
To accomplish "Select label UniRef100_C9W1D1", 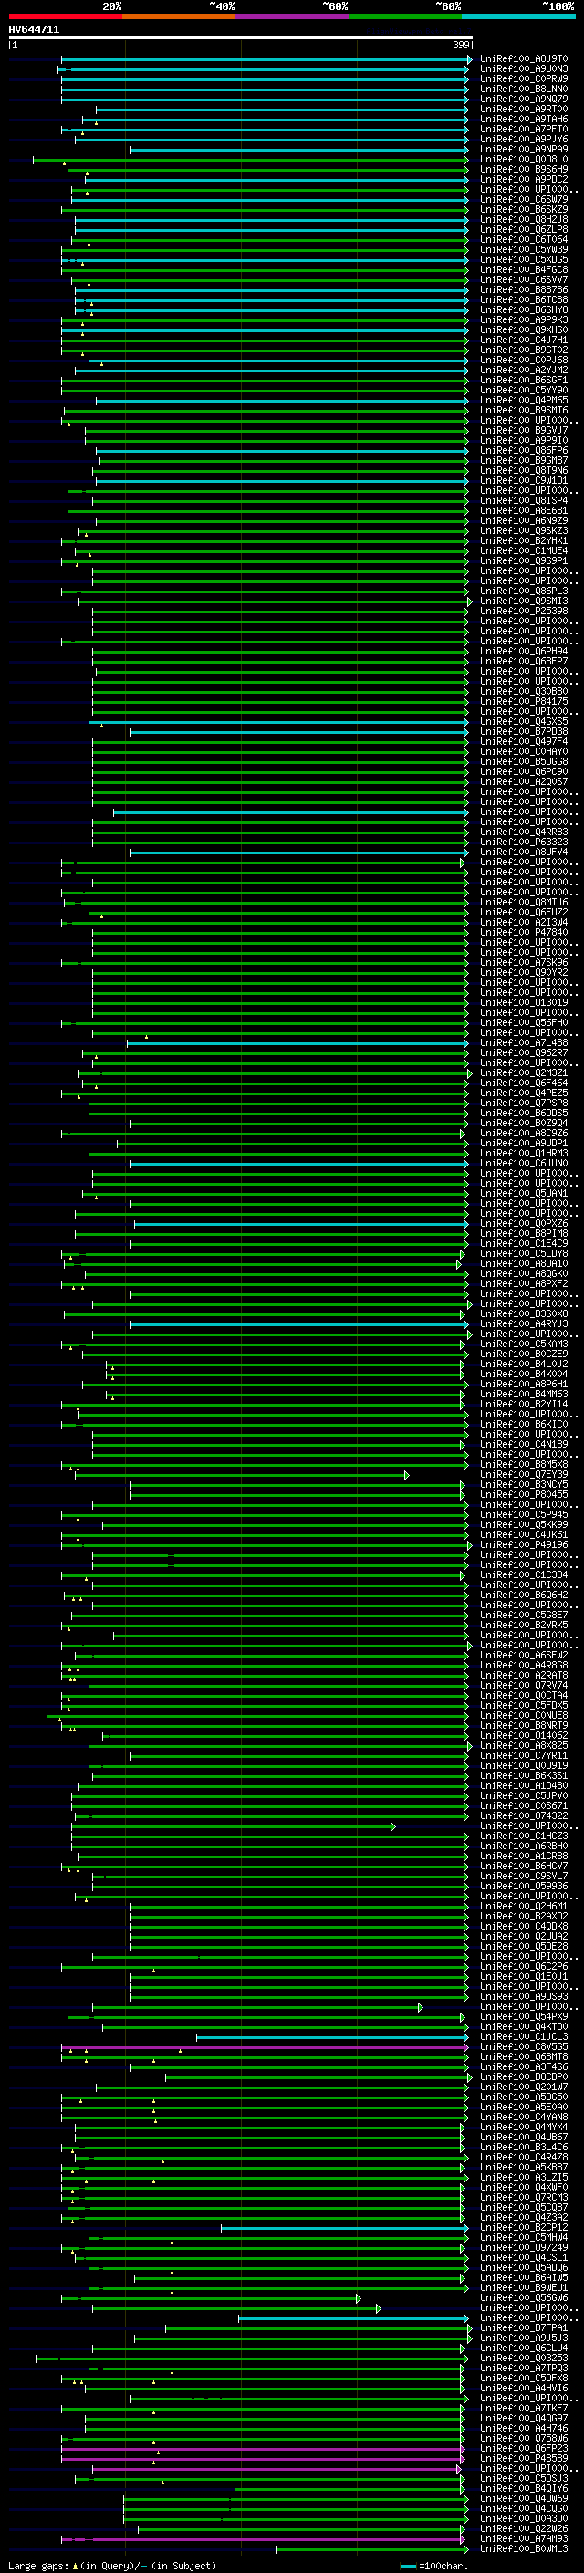I will (x=524, y=480).
